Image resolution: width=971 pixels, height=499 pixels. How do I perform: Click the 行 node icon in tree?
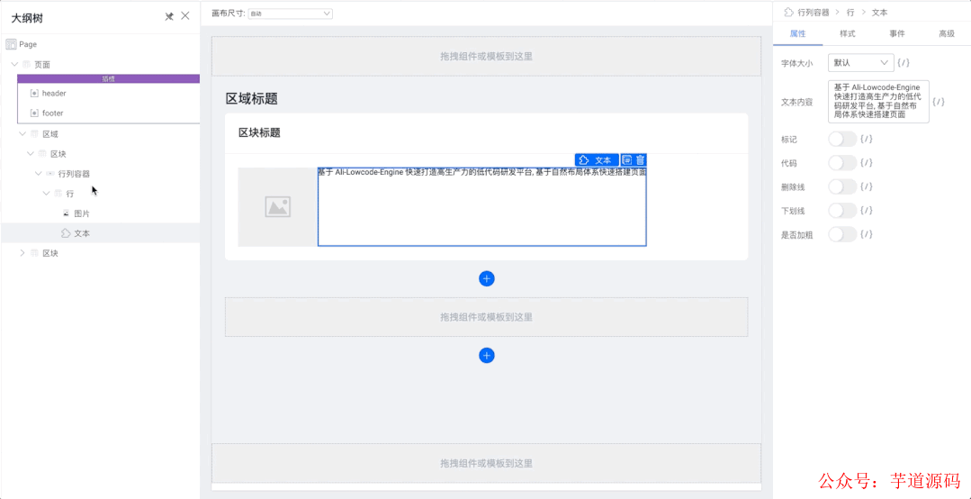click(x=58, y=194)
